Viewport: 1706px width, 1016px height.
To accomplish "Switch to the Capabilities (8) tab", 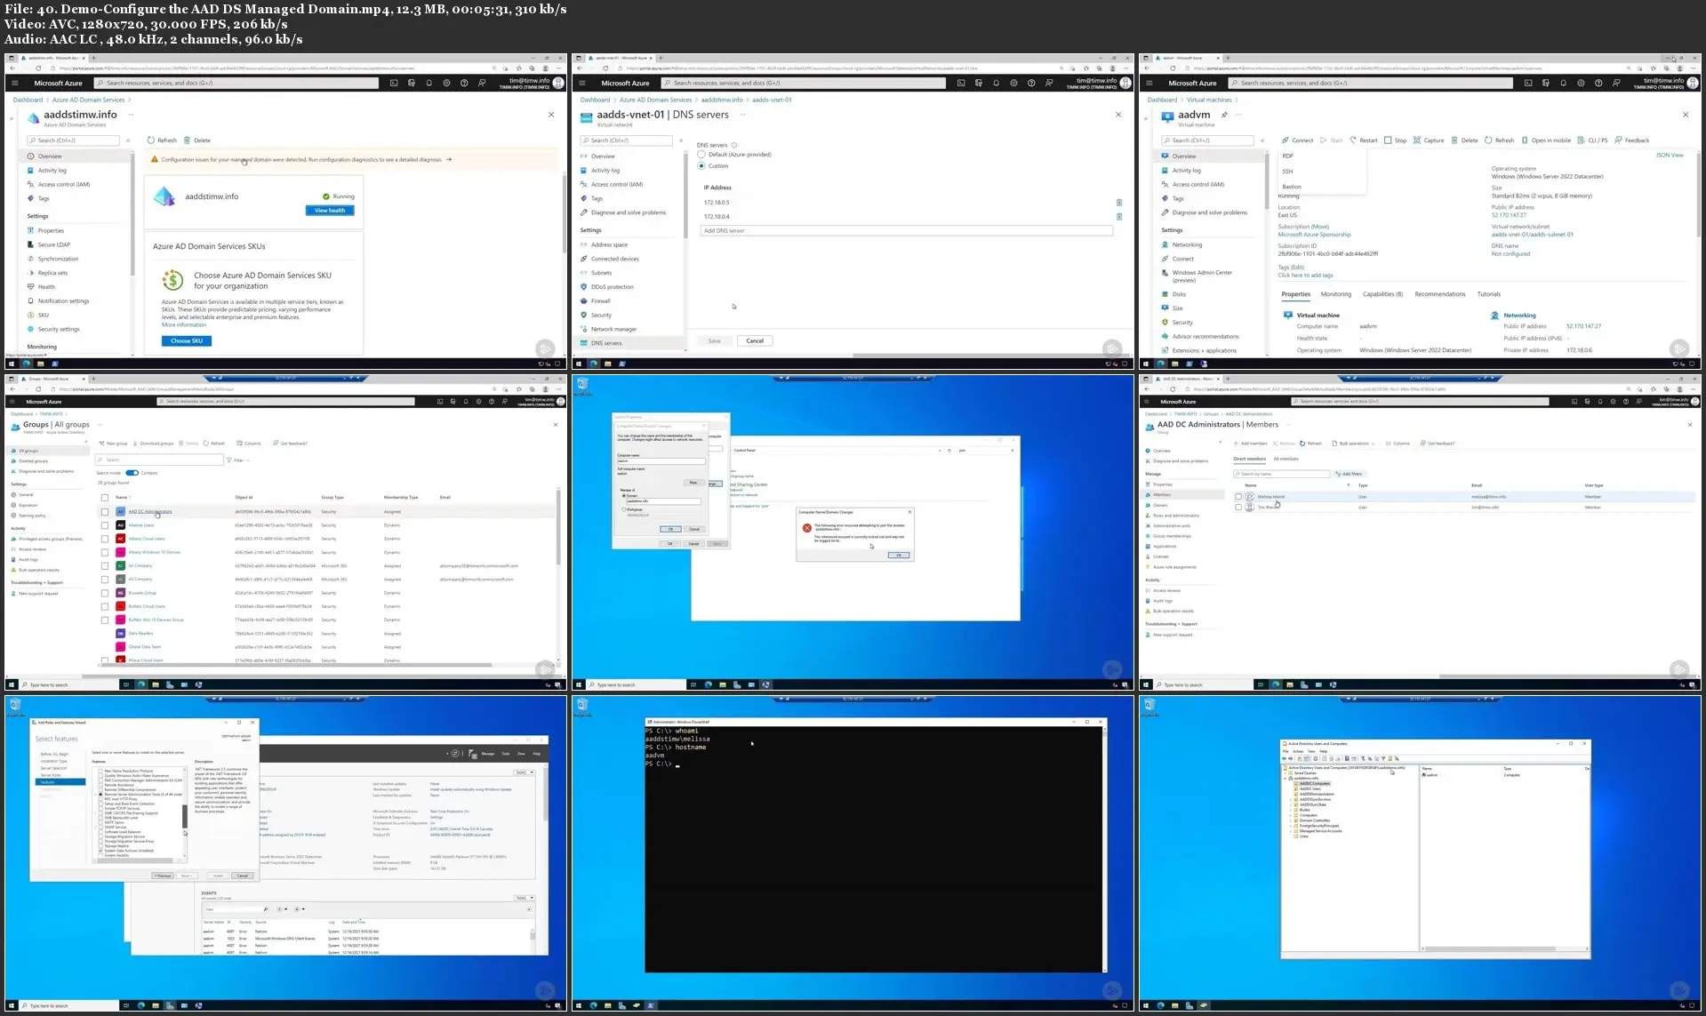I will point(1382,294).
